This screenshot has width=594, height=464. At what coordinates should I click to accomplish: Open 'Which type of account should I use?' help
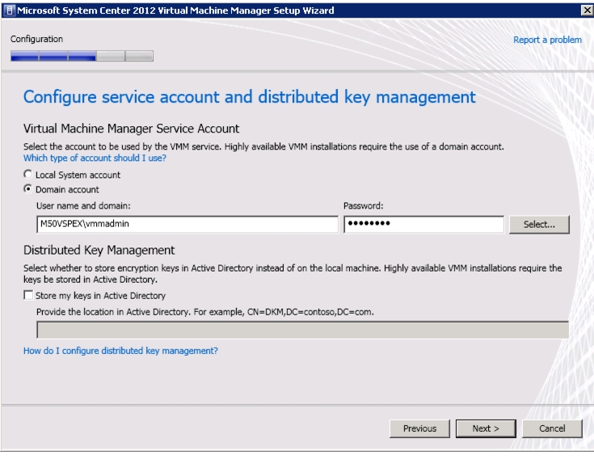95,158
